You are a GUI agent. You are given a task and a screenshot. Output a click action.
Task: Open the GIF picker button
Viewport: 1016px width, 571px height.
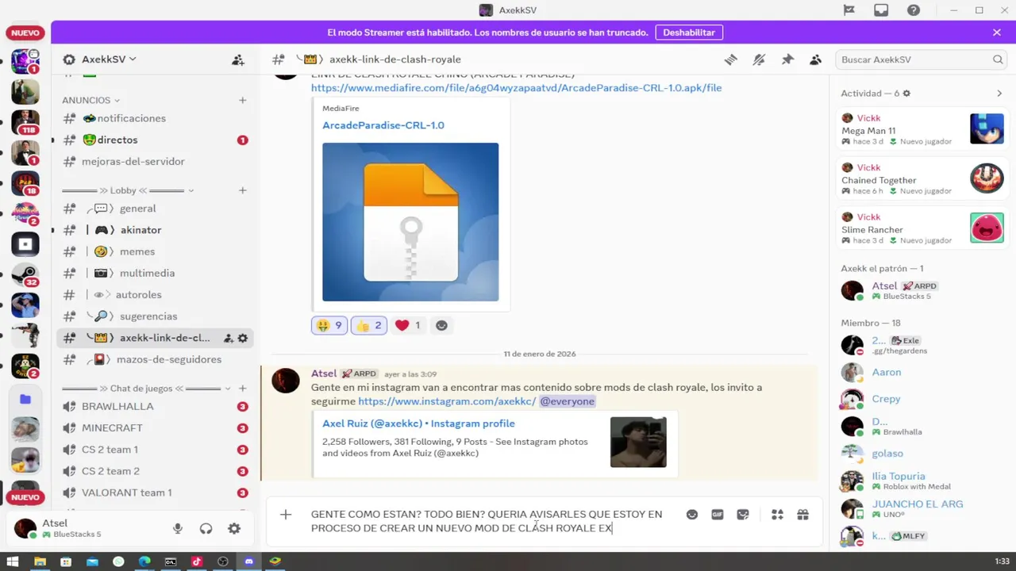718,515
